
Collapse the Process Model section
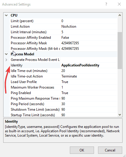click(x=6, y=54)
